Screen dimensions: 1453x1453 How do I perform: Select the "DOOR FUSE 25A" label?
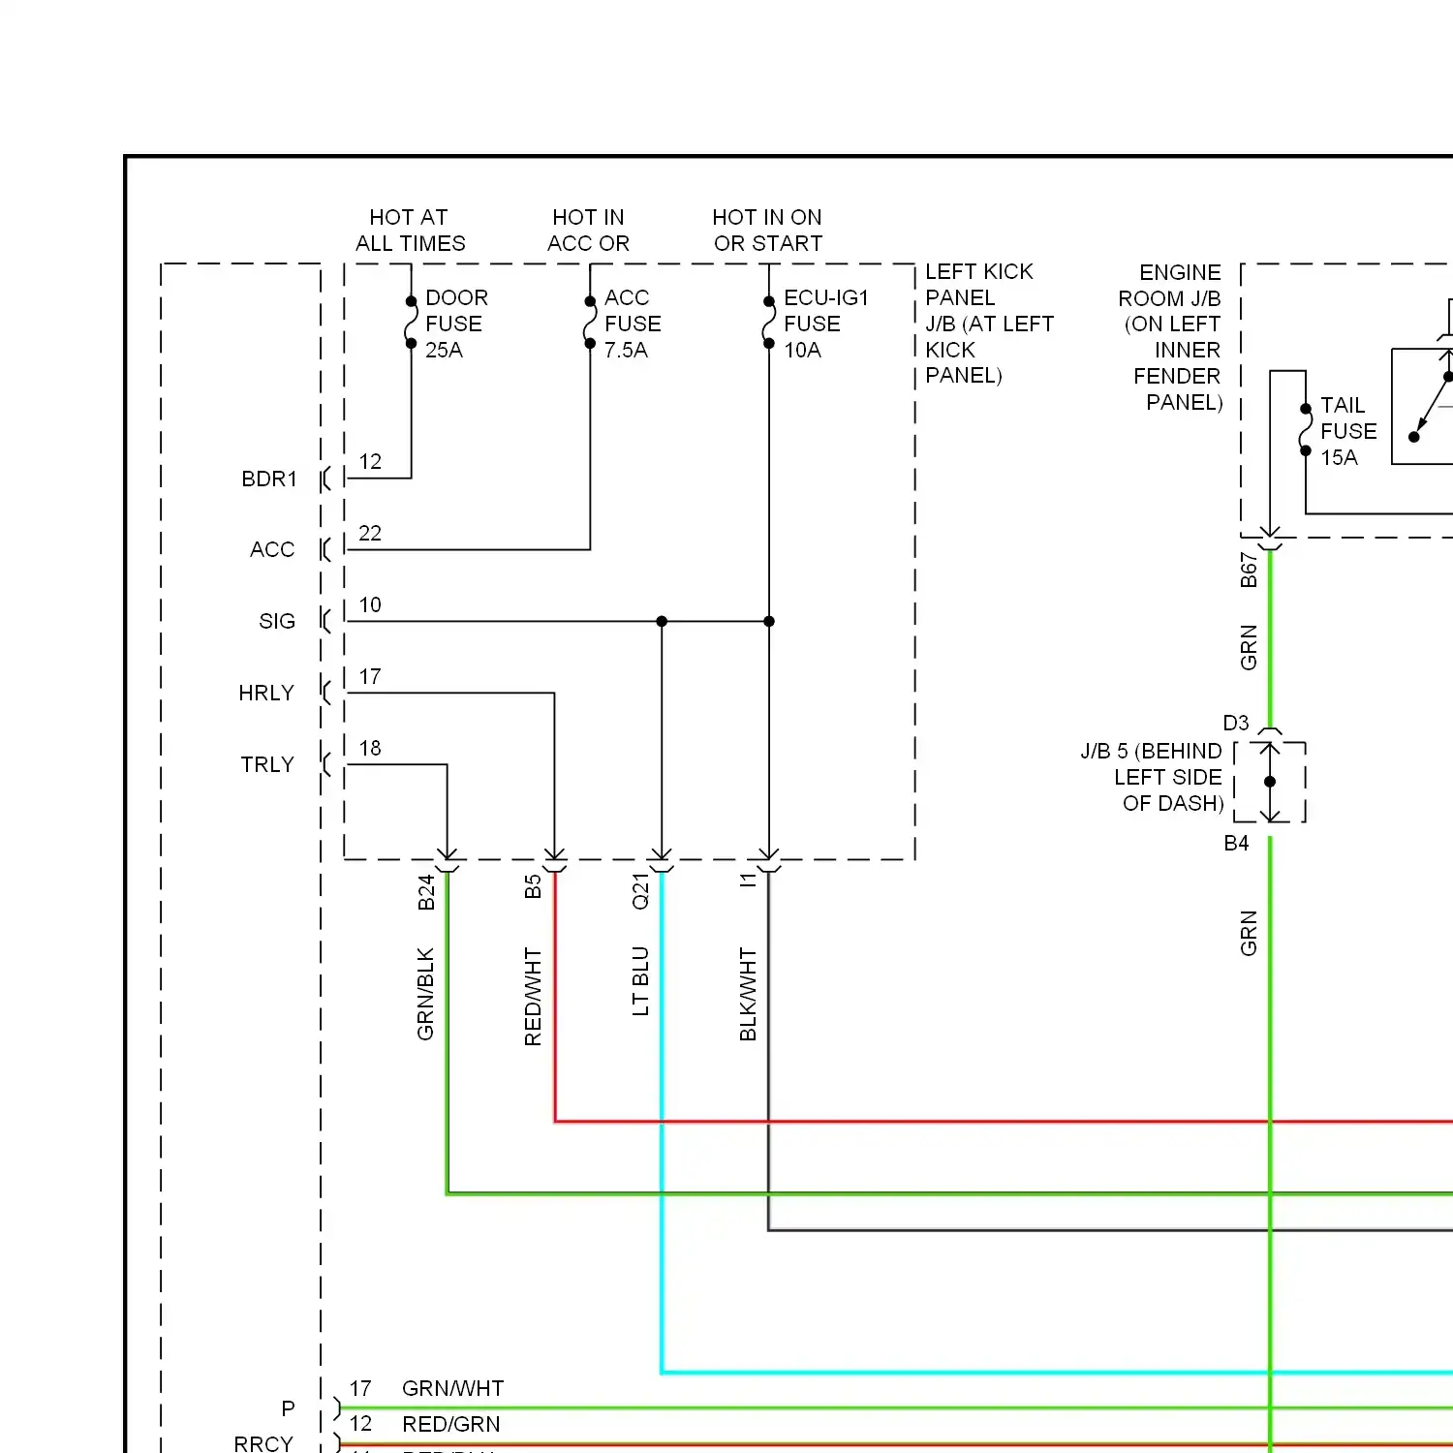[x=456, y=324]
